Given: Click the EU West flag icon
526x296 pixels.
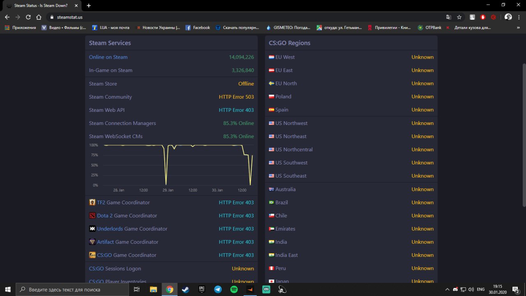Looking at the screenshot, I should point(272,57).
